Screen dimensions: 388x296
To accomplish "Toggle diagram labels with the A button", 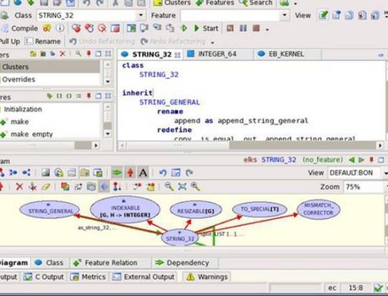I will click(x=143, y=173).
